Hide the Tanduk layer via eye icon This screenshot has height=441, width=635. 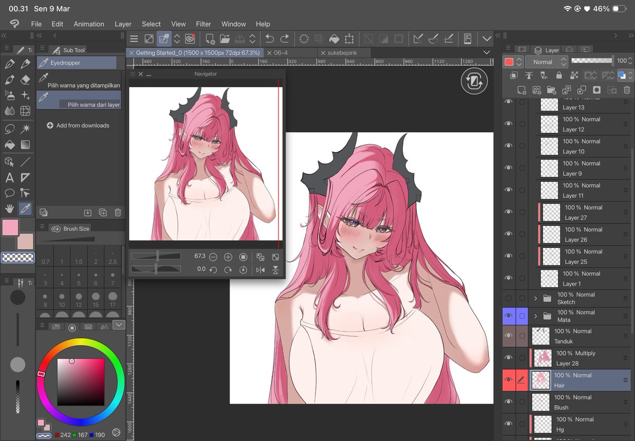point(509,336)
